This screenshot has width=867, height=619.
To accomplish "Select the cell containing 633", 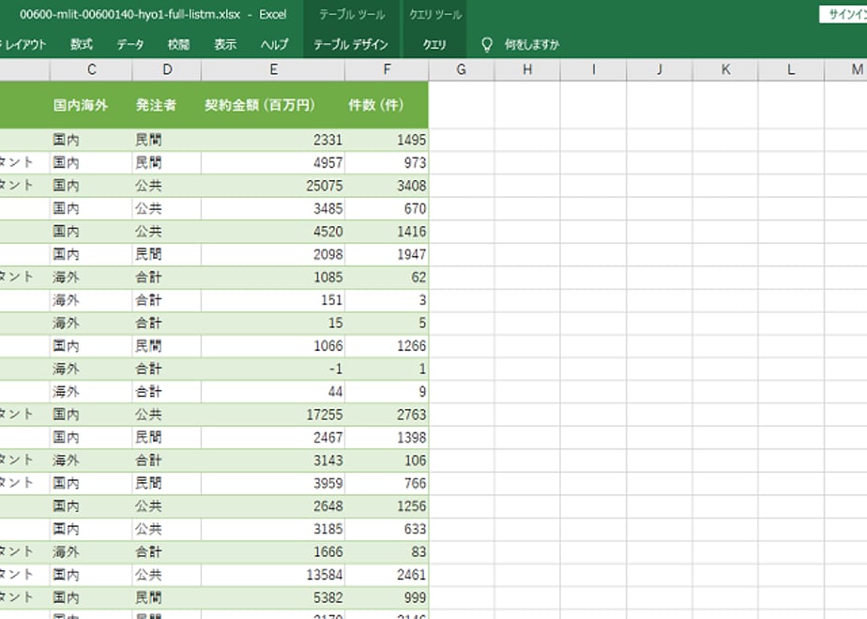I will (x=387, y=530).
